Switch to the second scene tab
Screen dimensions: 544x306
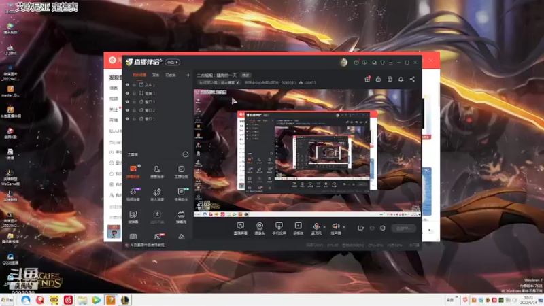pos(156,75)
